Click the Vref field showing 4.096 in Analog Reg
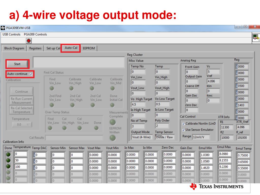 tap(213, 81)
